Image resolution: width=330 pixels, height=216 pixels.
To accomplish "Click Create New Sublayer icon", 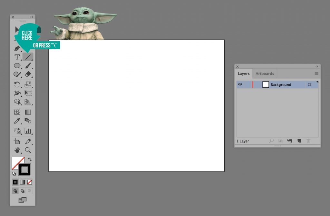I will click(x=290, y=141).
